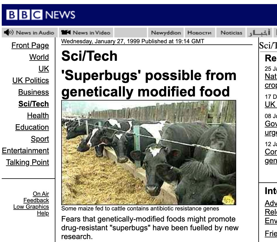This screenshot has width=277, height=242.
Task: Open the Feedback link
Action: (x=36, y=200)
